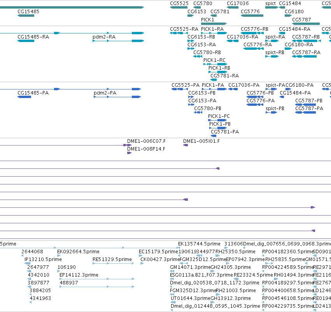
Task: Click the CG6153-RA transcript label
Action: tap(201, 45)
